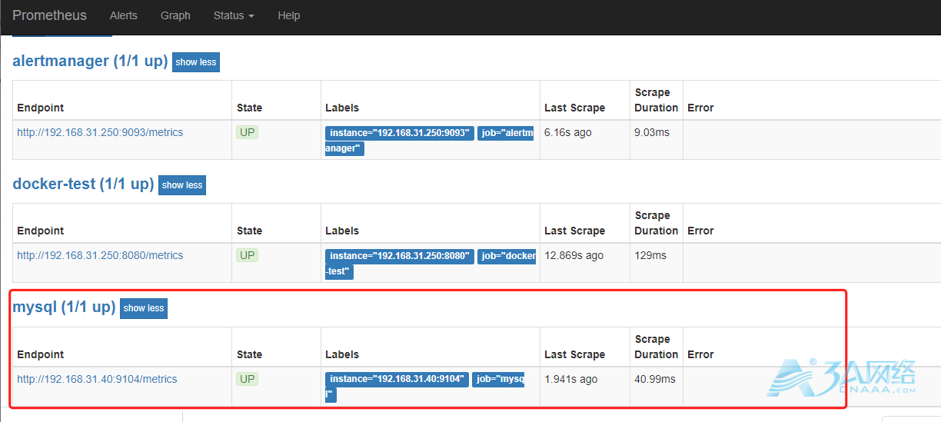The width and height of the screenshot is (941, 422).
Task: Select the instance="192.168.31.250:9093" label
Action: pos(399,133)
